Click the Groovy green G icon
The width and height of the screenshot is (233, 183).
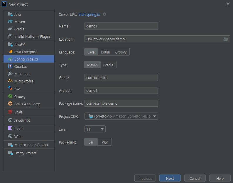(10, 96)
